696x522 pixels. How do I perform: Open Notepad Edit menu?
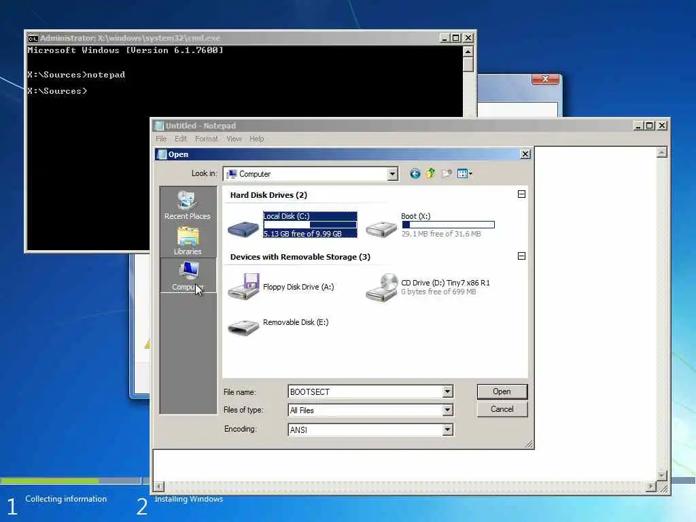coord(181,139)
